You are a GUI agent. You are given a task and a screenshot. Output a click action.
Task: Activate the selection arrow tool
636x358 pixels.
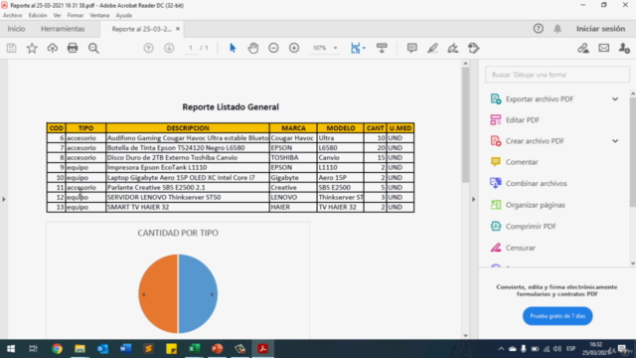233,48
